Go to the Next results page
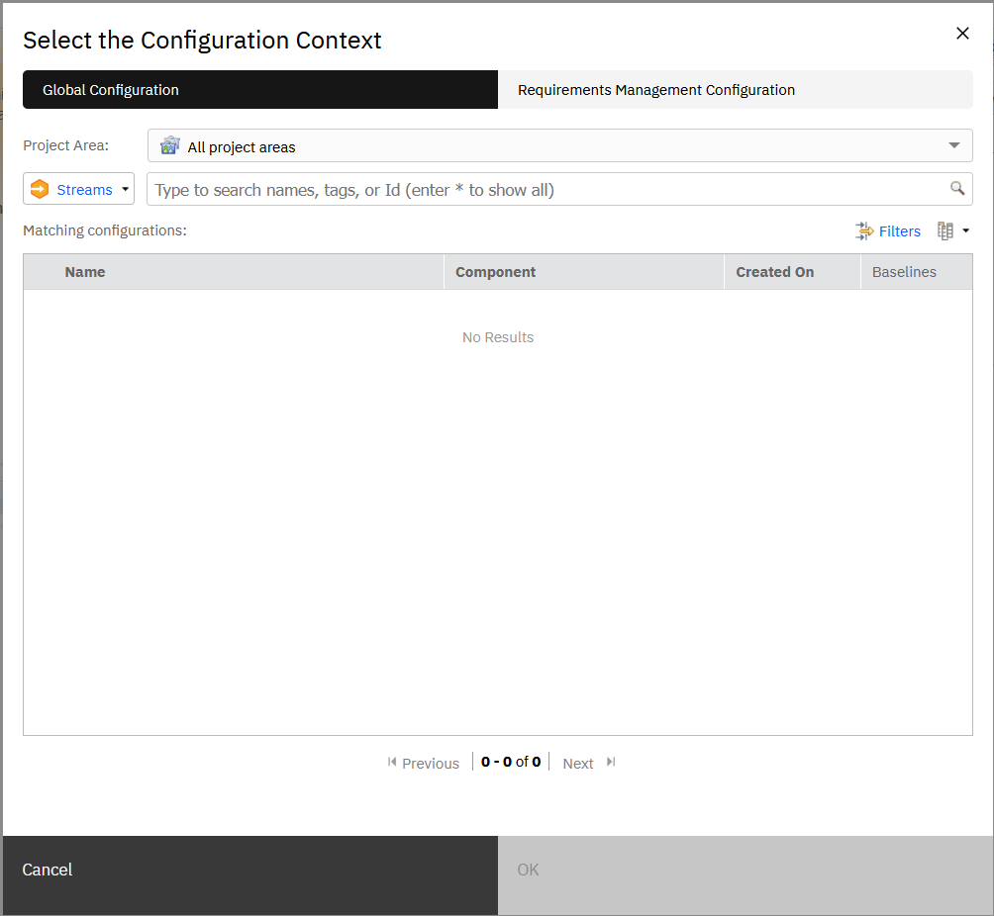The image size is (994, 916). [x=578, y=764]
